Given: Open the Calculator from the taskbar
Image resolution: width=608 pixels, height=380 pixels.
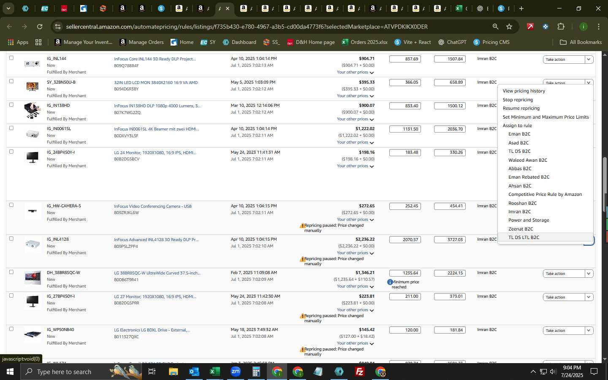Looking at the screenshot, I should click(x=256, y=372).
